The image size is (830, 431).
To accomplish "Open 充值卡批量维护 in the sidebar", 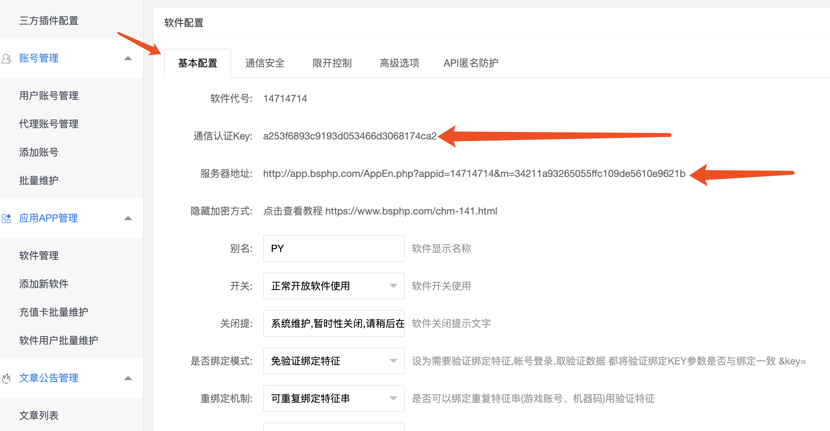I will coord(54,312).
